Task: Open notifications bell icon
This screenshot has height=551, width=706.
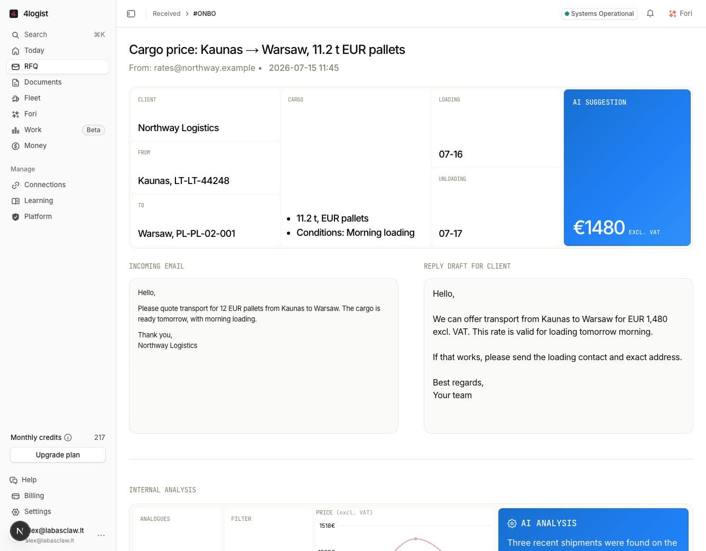Action: [651, 14]
